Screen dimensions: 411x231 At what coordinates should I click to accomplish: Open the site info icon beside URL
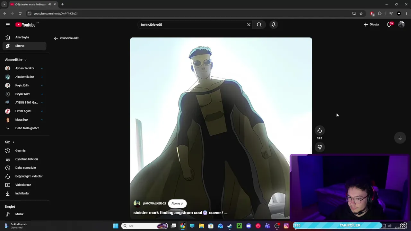(29, 13)
